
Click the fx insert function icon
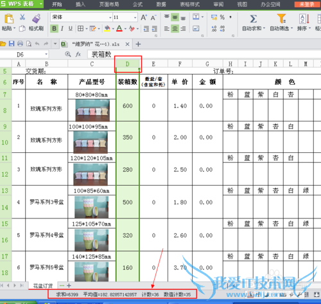(x=78, y=55)
